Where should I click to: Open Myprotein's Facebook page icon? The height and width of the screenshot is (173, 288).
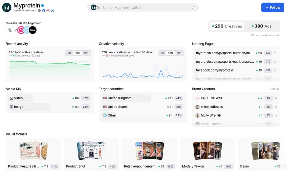tap(43, 11)
